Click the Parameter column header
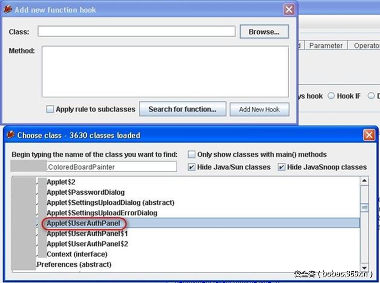The width and height of the screenshot is (380, 283). pos(325,45)
